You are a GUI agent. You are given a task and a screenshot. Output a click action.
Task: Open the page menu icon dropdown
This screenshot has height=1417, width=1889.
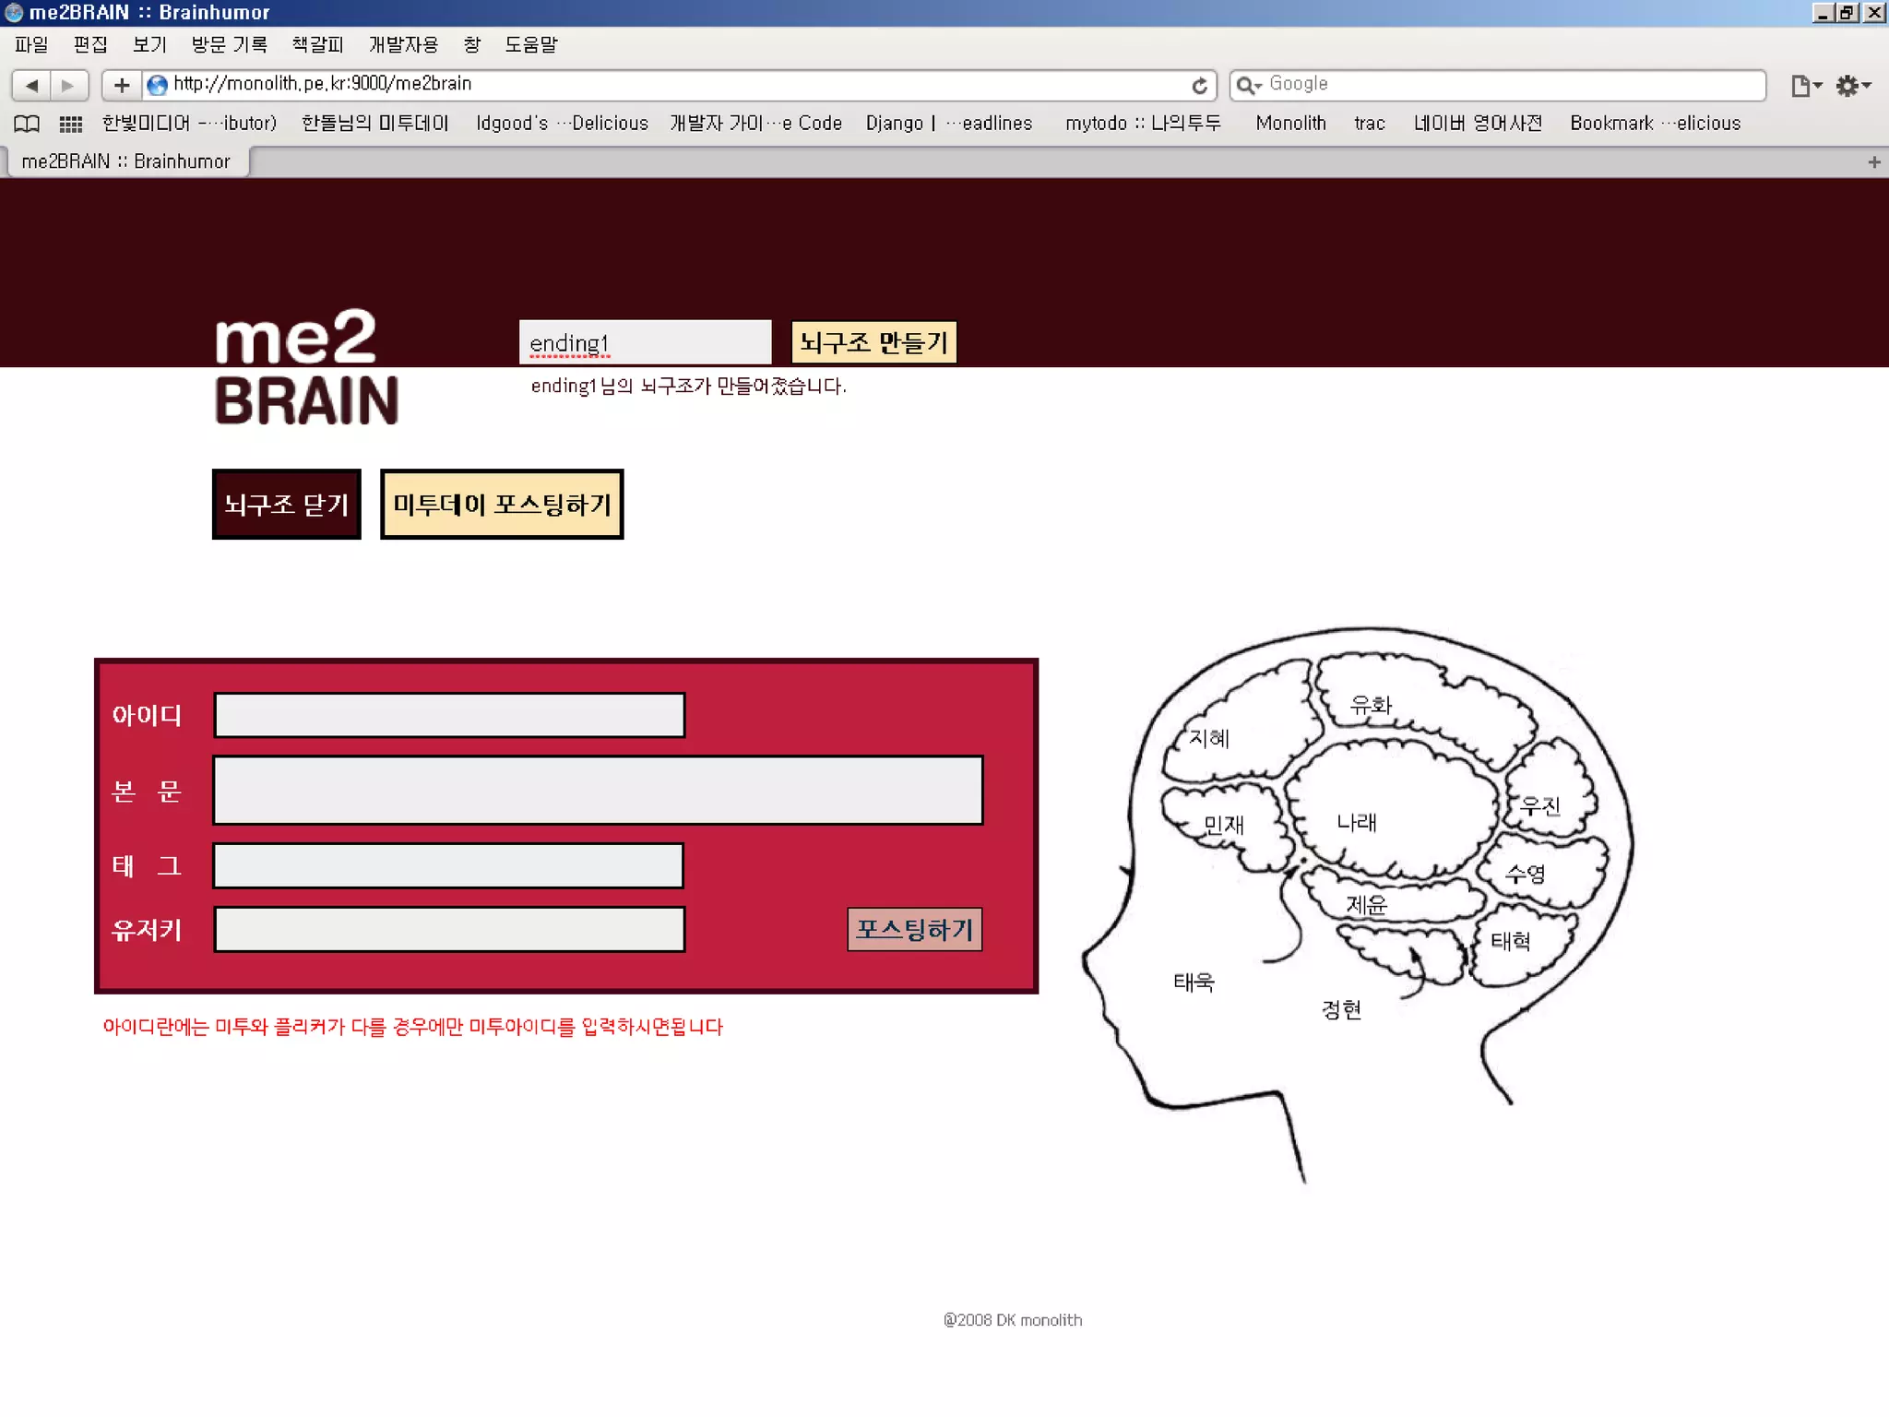(1806, 85)
